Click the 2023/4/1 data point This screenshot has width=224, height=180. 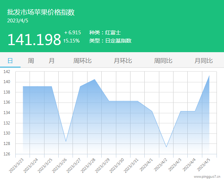point(152,111)
